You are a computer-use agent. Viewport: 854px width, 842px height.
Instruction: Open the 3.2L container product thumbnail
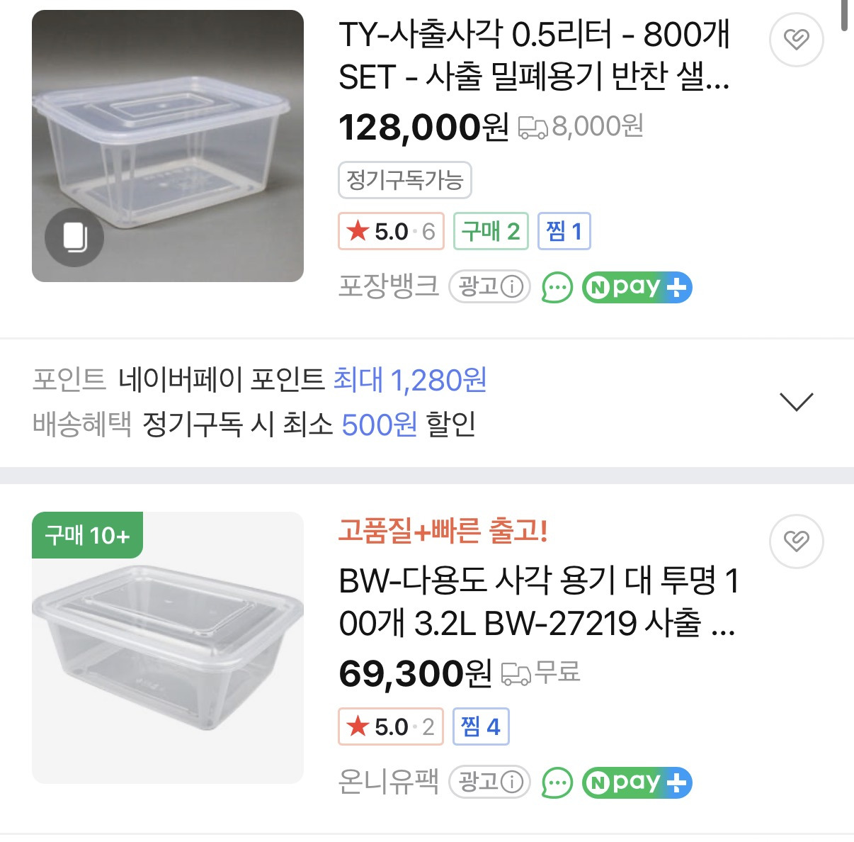tap(168, 648)
